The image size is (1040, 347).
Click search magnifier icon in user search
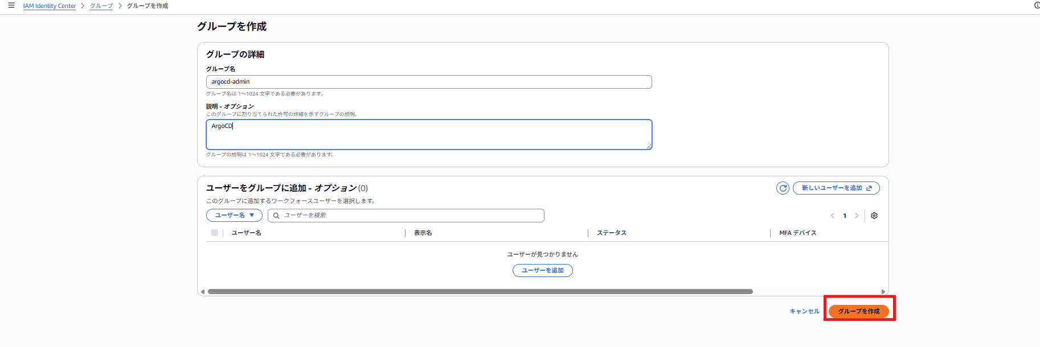pyautogui.click(x=276, y=216)
